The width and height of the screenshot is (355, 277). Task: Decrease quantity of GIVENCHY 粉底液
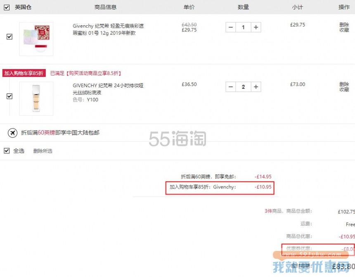click(231, 87)
